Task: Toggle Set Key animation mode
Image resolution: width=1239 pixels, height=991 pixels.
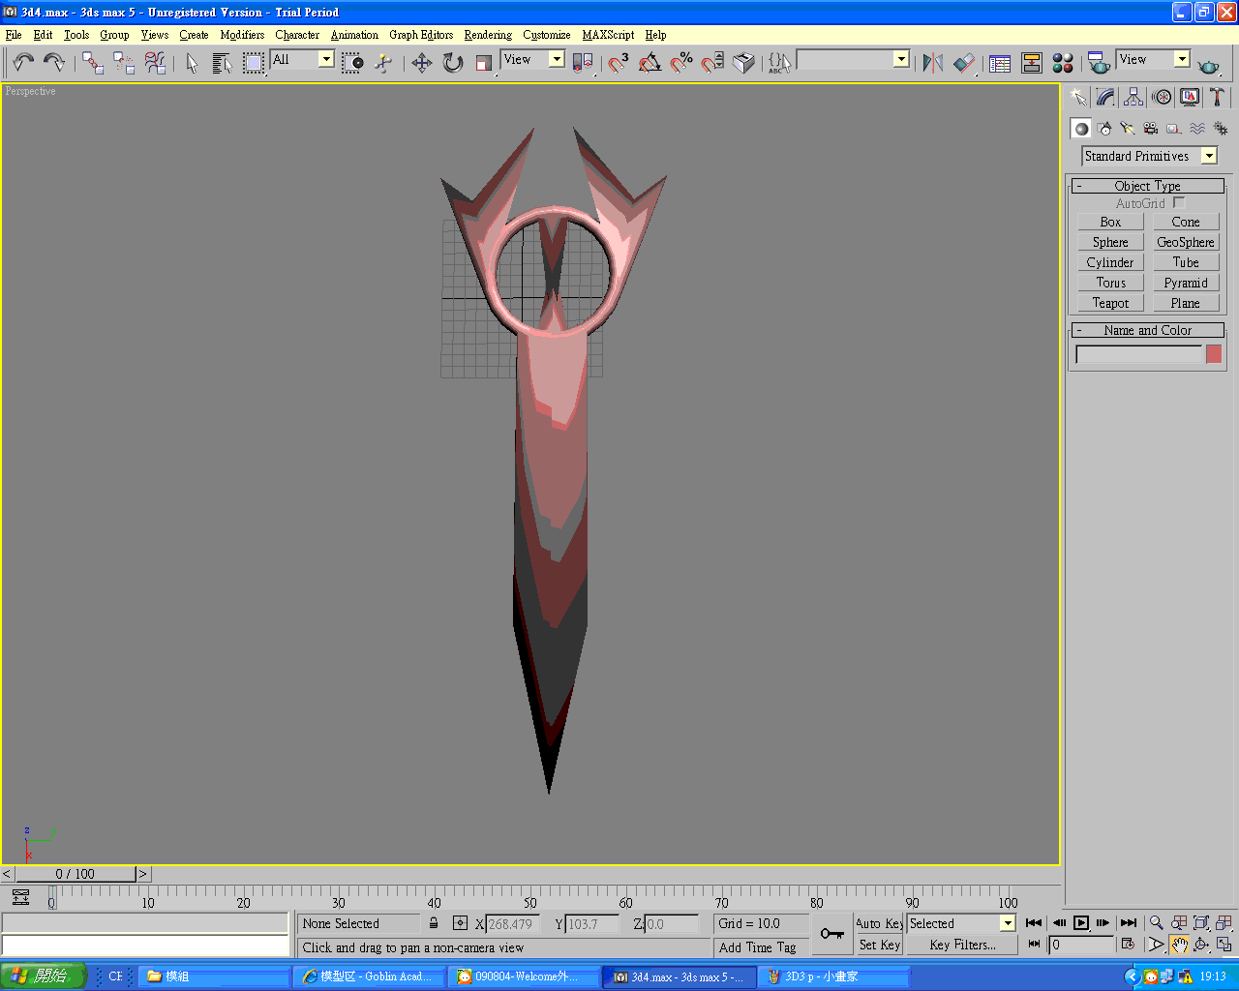Action: click(x=879, y=945)
